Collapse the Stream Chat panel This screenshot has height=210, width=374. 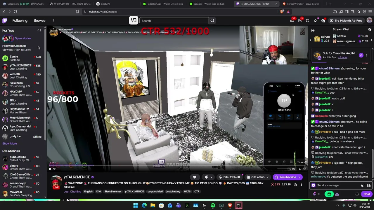(313, 30)
